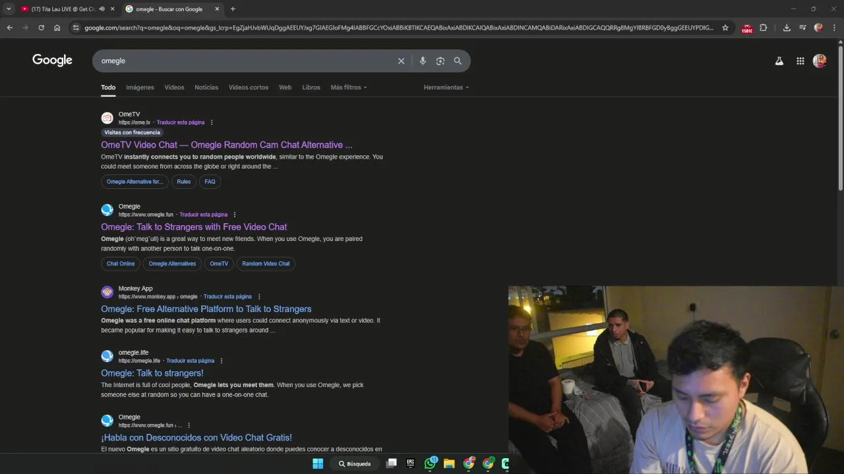Open the taskbar Búsqueda search box
The height and width of the screenshot is (474, 844).
pos(355,463)
